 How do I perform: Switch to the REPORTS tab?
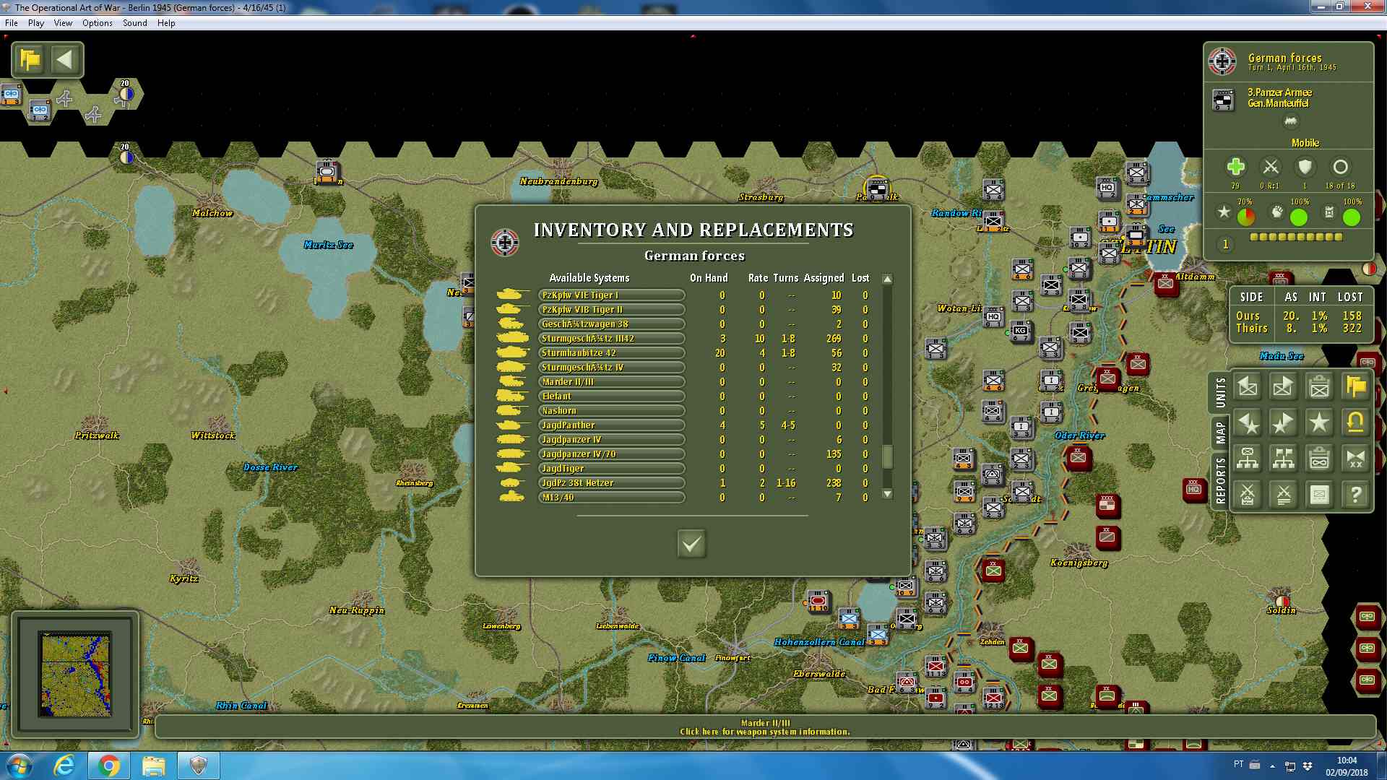point(1220,480)
